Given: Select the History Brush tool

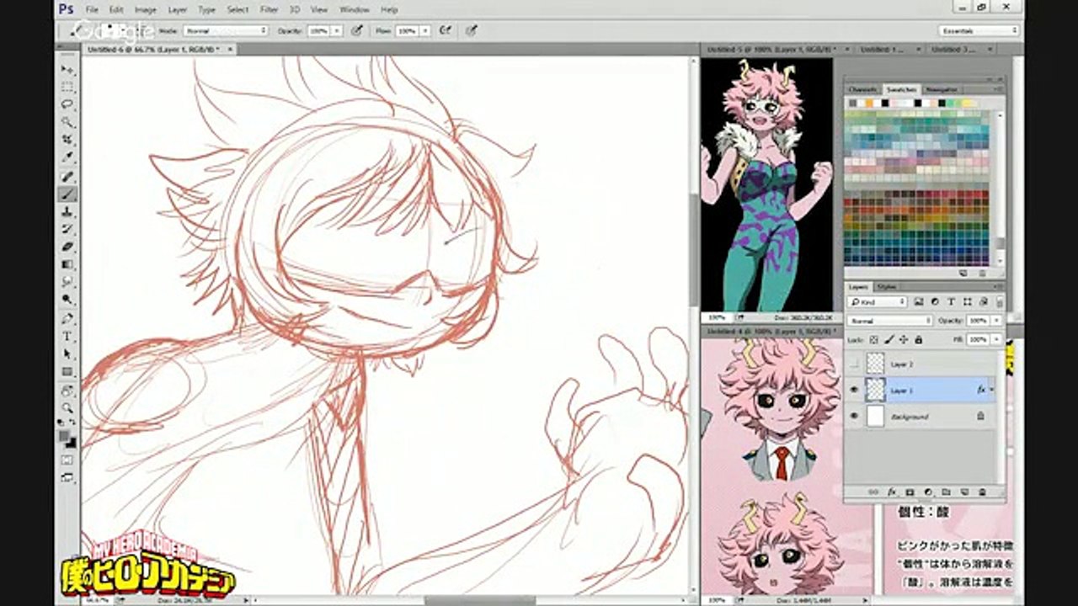Looking at the screenshot, I should click(67, 229).
